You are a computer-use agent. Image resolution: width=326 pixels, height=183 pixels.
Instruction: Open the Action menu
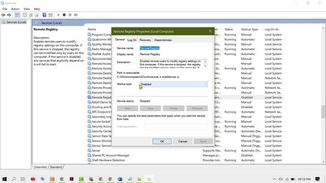point(15,9)
